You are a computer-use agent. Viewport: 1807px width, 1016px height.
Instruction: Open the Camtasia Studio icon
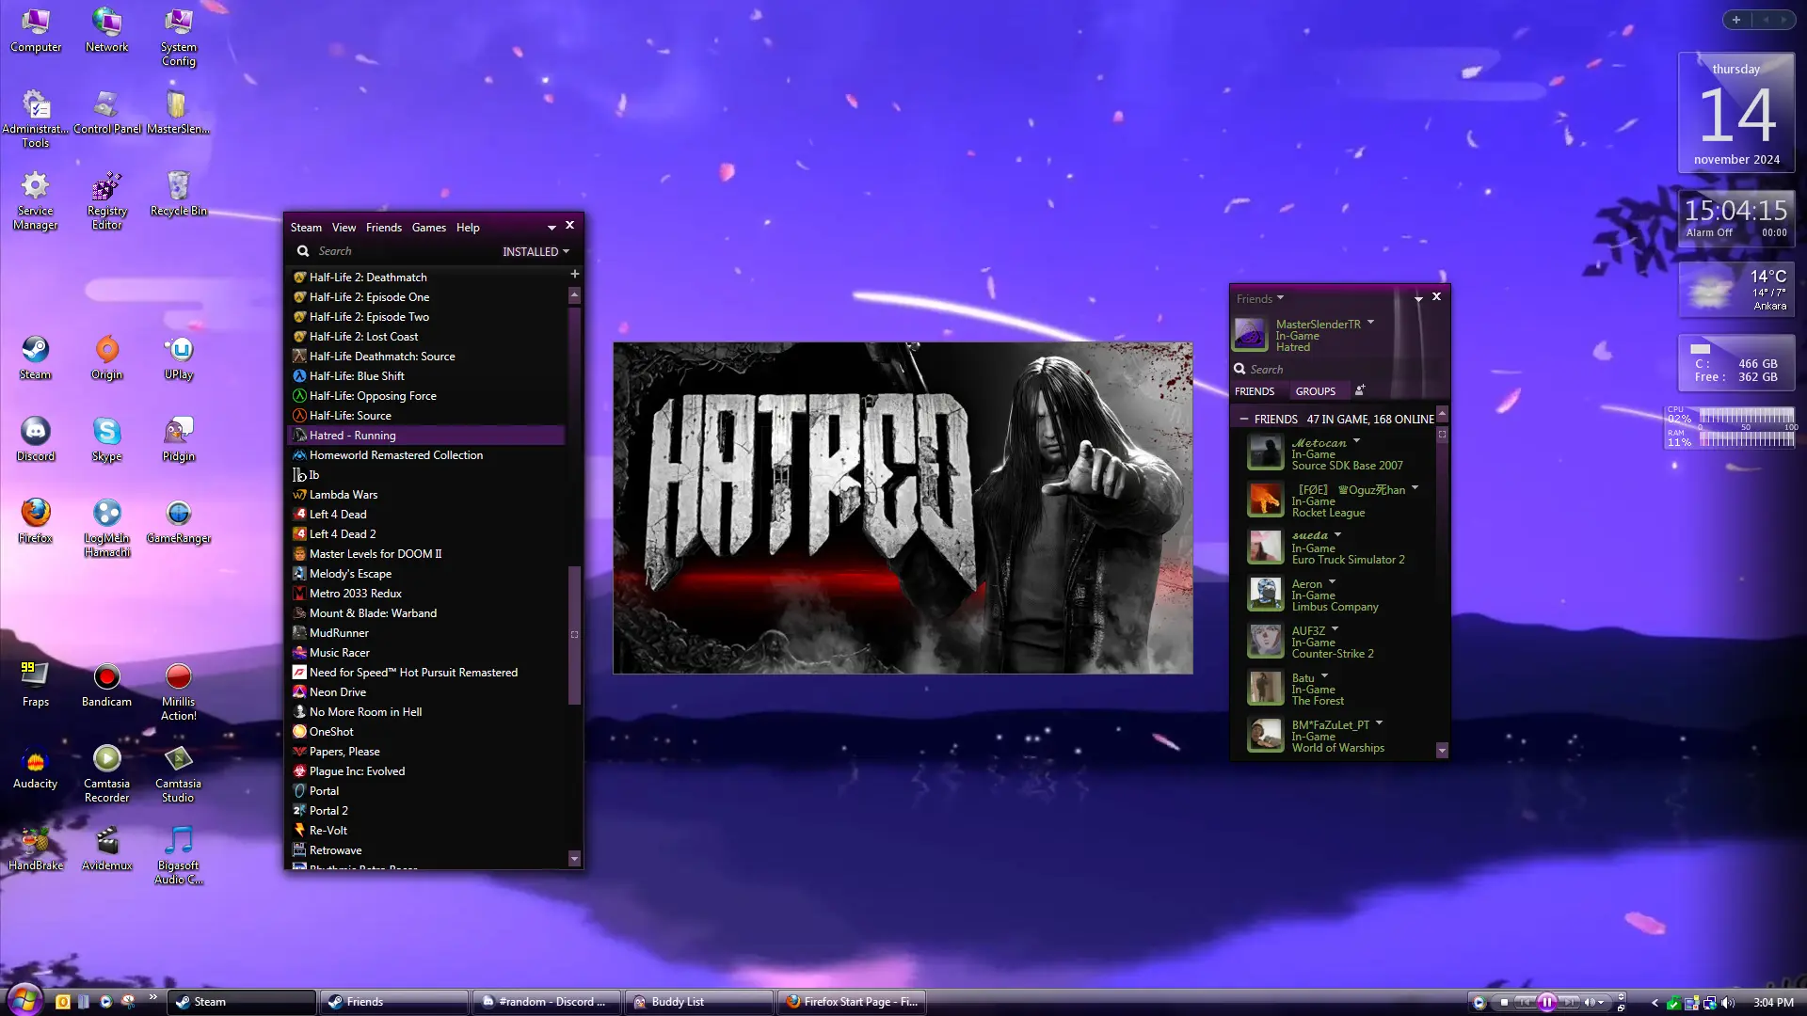(178, 774)
